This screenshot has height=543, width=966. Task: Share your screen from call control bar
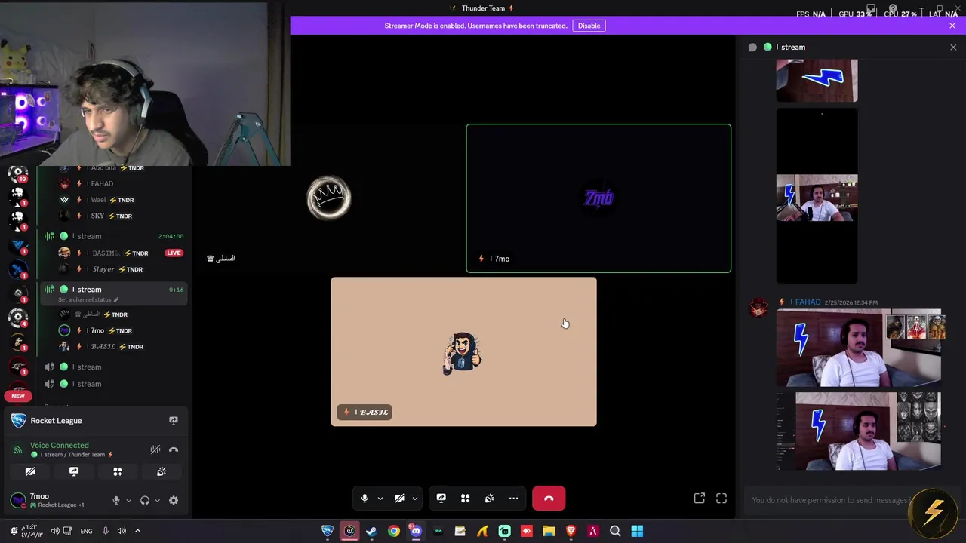[x=441, y=499]
